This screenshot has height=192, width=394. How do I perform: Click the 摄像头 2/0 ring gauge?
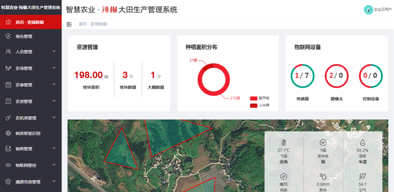[336, 76]
